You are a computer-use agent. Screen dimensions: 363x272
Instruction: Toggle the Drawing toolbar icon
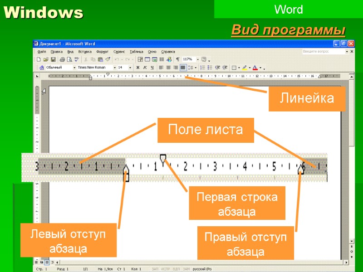click(x=169, y=59)
